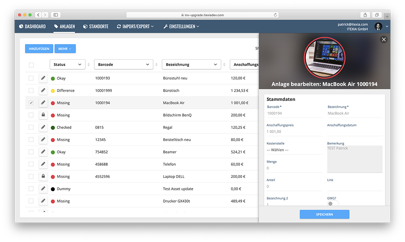Screen dimensions: 405x242
Task: Switch to the Anlagen tab
Action: tap(64, 26)
